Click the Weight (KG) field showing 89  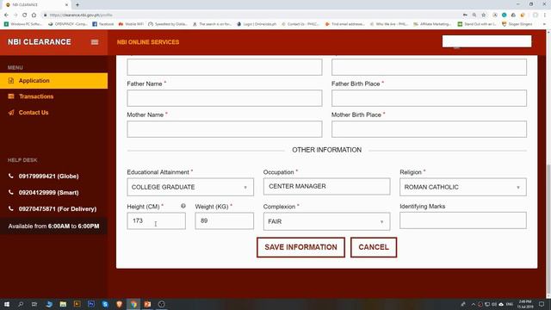224,220
